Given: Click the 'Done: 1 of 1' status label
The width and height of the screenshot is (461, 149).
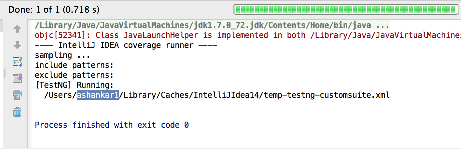Looking at the screenshot, I should click(54, 10).
